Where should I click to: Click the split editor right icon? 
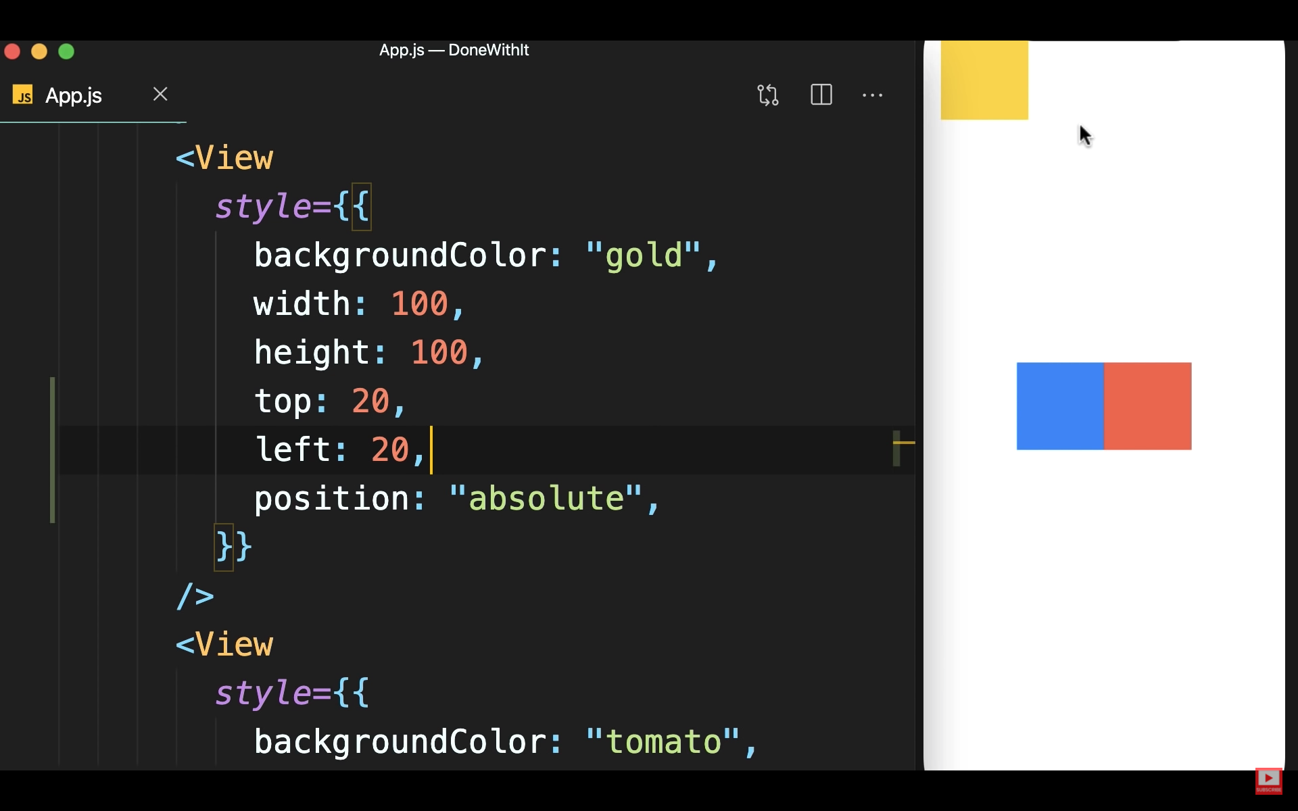click(x=821, y=95)
